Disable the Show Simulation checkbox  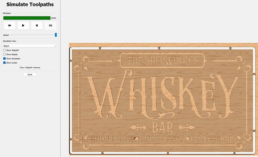coord(4,58)
